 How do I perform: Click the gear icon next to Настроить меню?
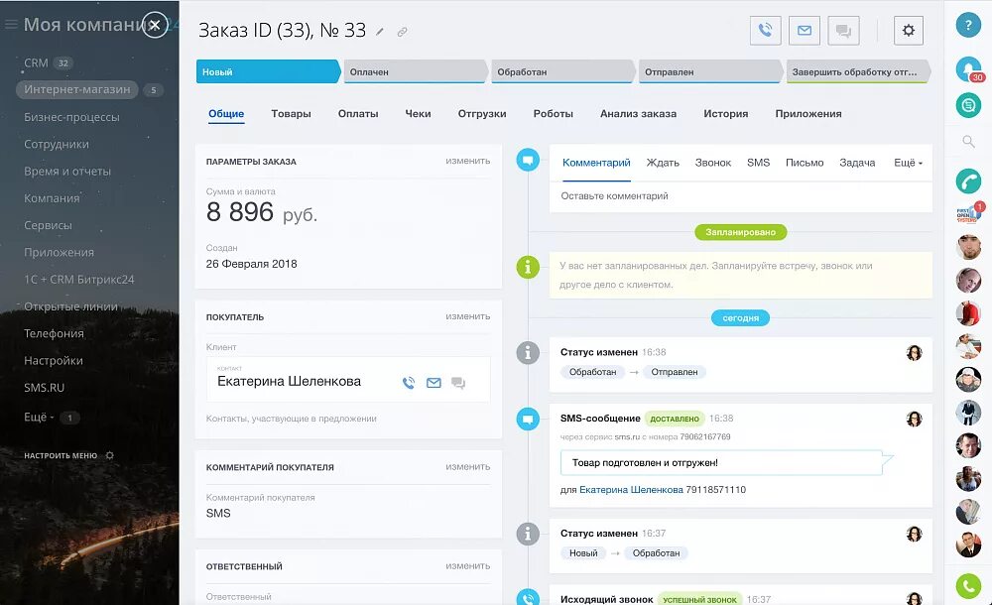[109, 455]
